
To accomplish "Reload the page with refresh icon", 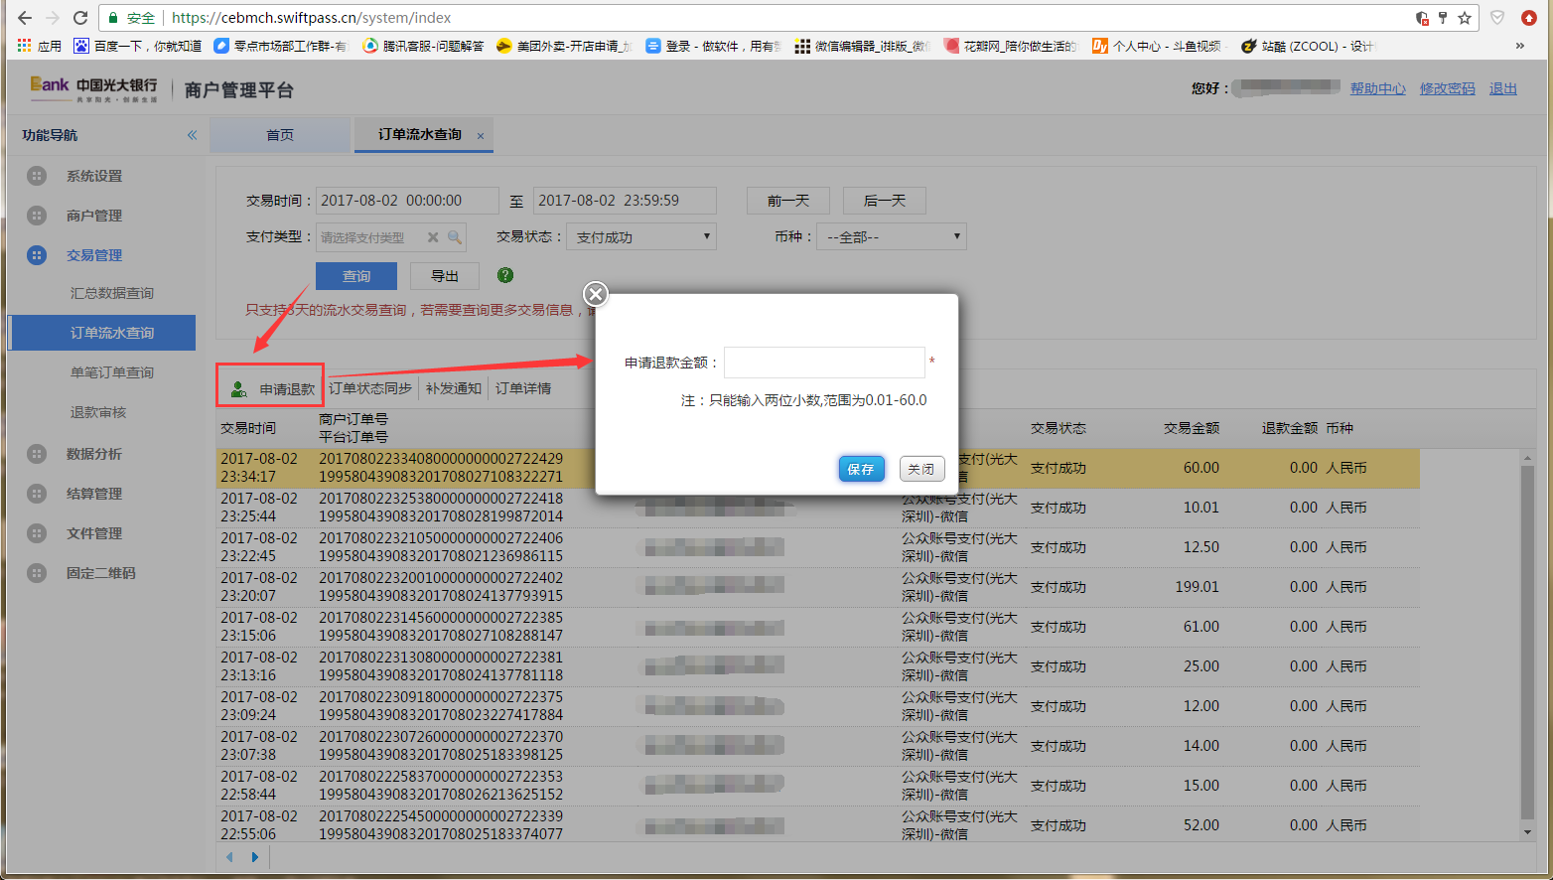I will pyautogui.click(x=80, y=18).
